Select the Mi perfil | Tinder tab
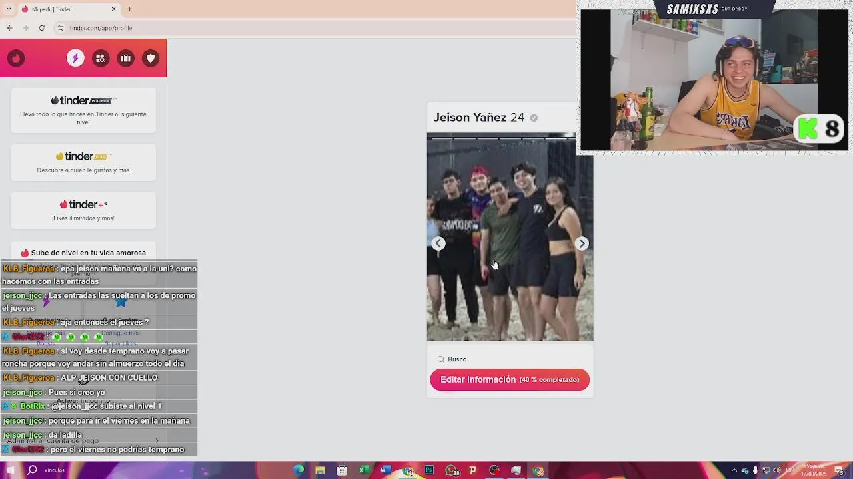The width and height of the screenshot is (853, 479). pyautogui.click(x=68, y=9)
